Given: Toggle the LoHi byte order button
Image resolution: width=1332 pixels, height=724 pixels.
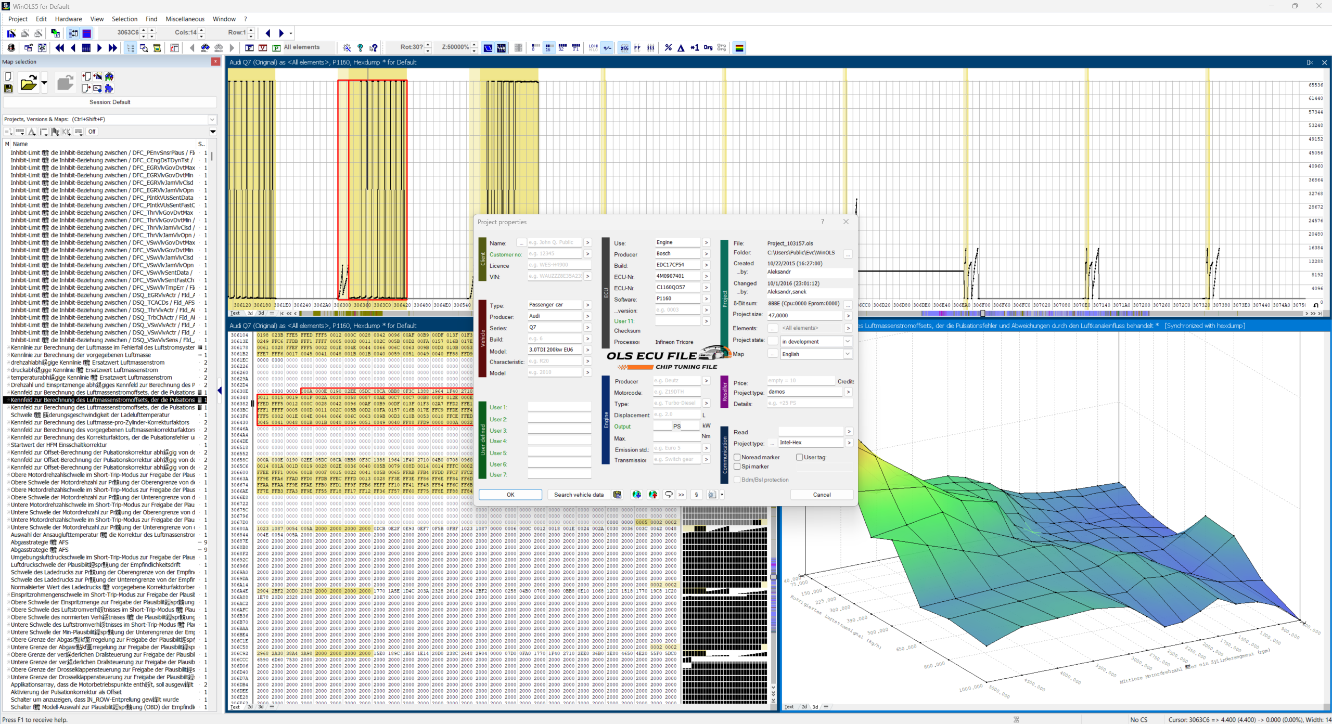Looking at the screenshot, I should [593, 48].
